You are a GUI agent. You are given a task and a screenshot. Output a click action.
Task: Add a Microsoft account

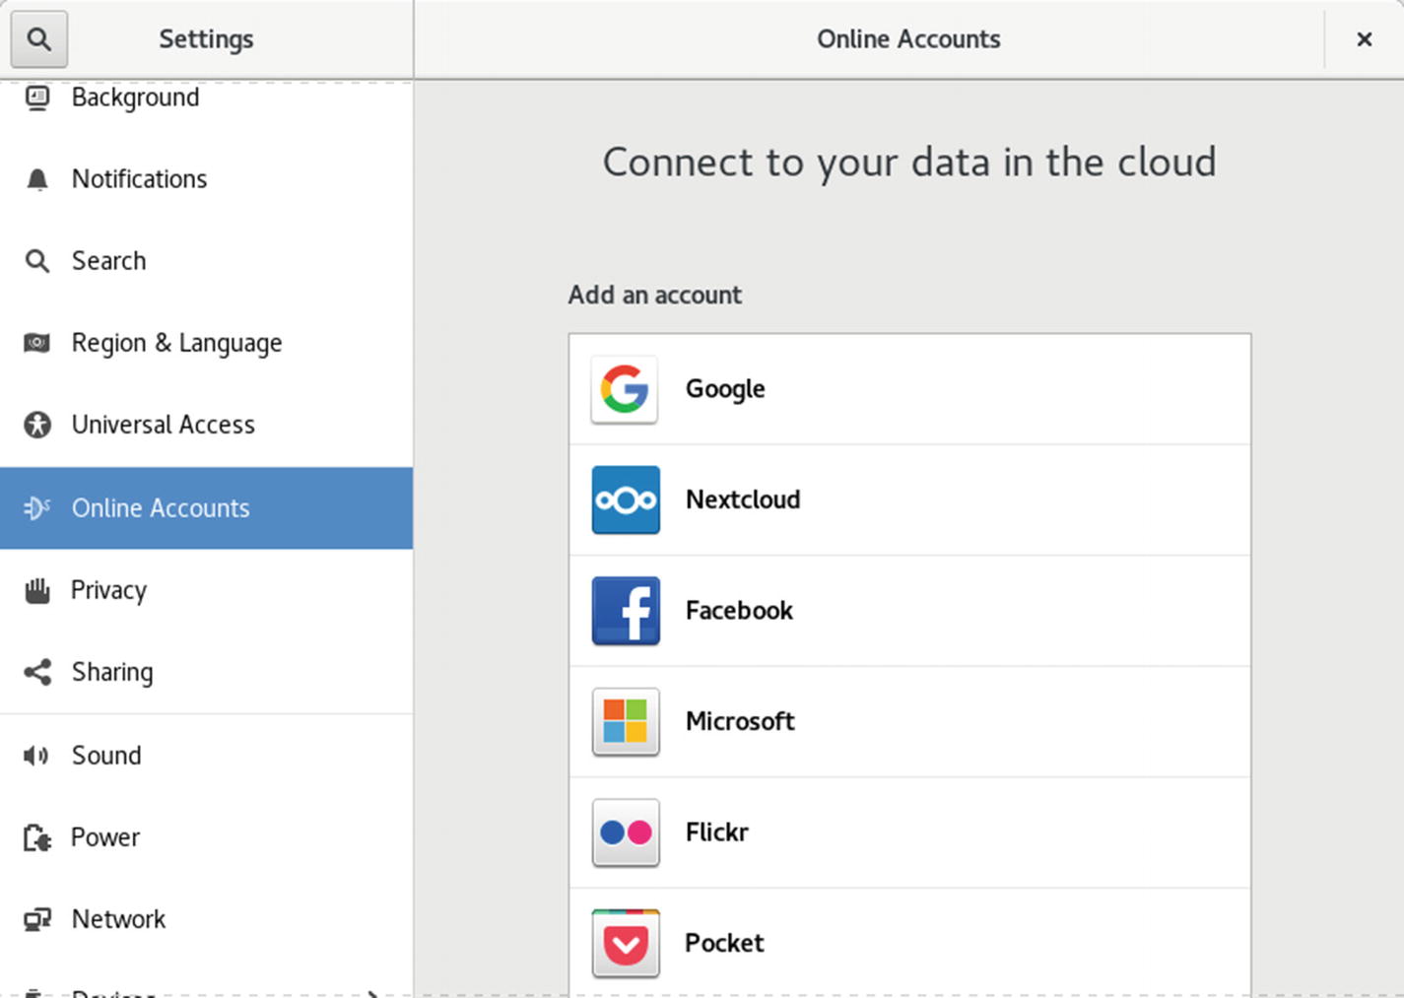[x=909, y=721]
